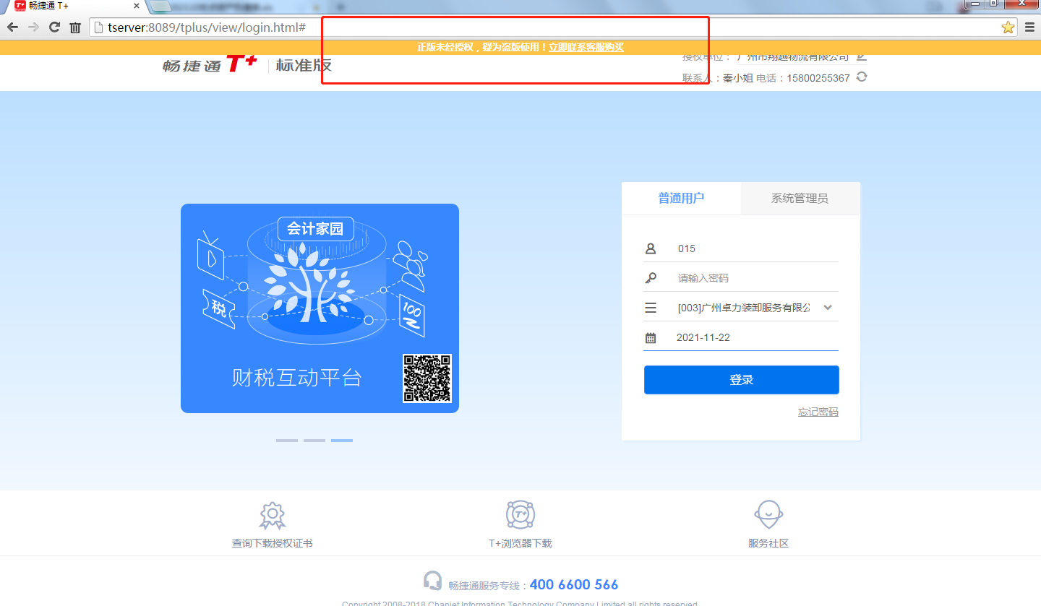Image resolution: width=1041 pixels, height=606 pixels.
Task: Click the user icon beside username field
Action: (x=651, y=248)
